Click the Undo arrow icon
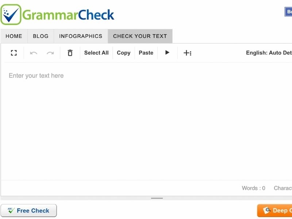Screen dimensions: 292x219 pos(34,53)
